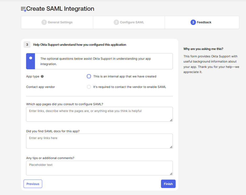This screenshot has height=195, width=246.
Task: Click "Did you find SAML docs" label
Action: [53, 131]
